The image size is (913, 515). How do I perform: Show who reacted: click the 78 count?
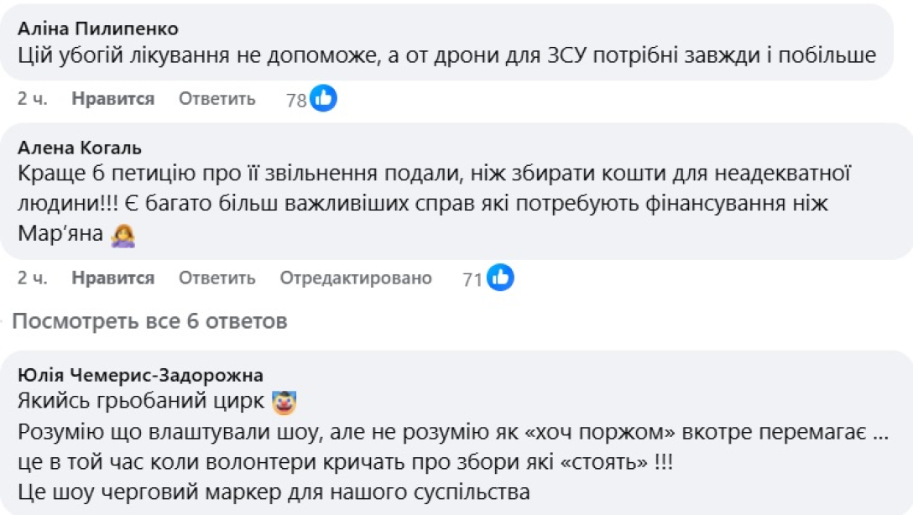(x=296, y=101)
